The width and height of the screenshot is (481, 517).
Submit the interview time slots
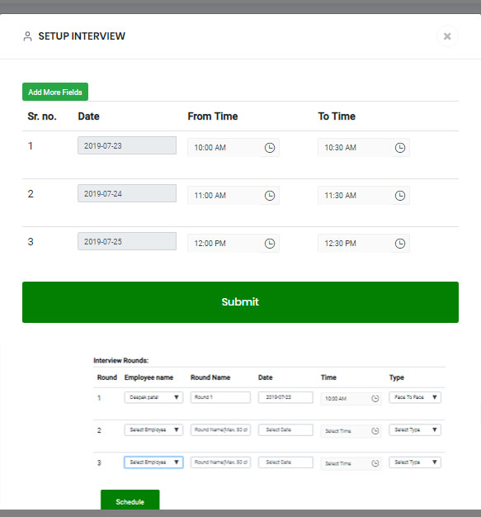[x=240, y=302]
